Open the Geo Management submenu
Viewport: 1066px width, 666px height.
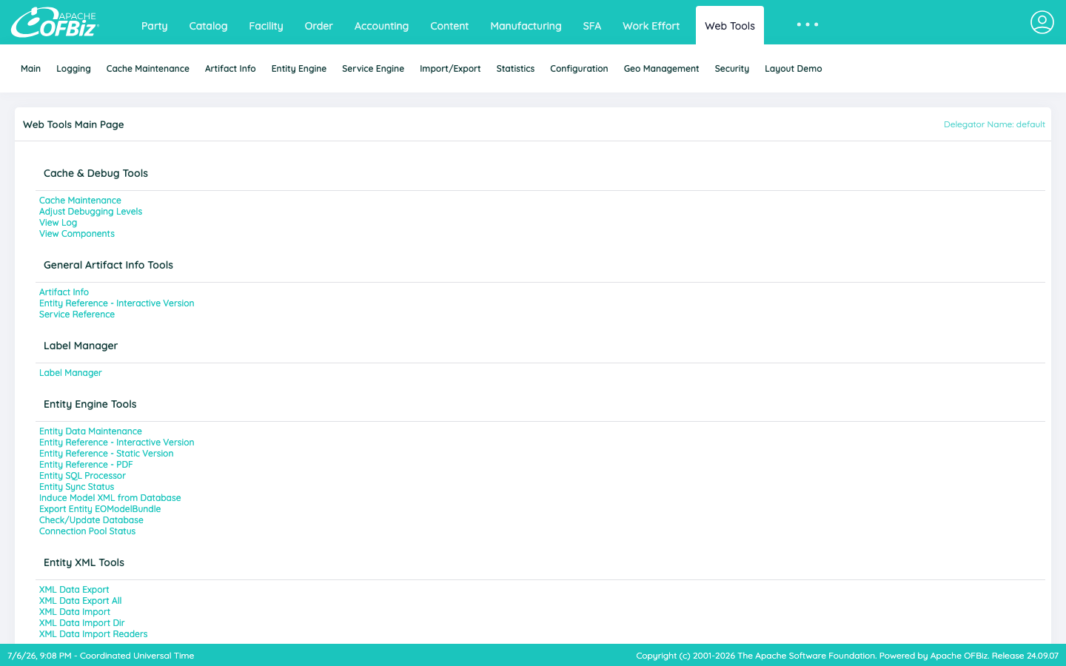click(661, 69)
